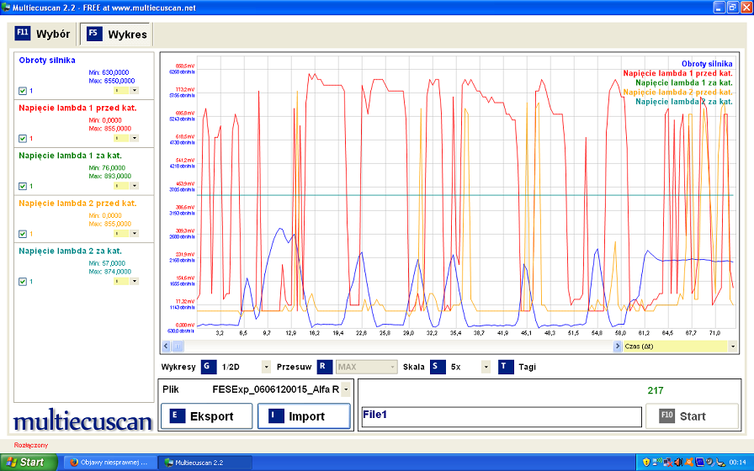Image resolution: width=754 pixels, height=471 pixels.
Task: Open the Wykresy 1/2D dropdown
Action: coord(265,367)
